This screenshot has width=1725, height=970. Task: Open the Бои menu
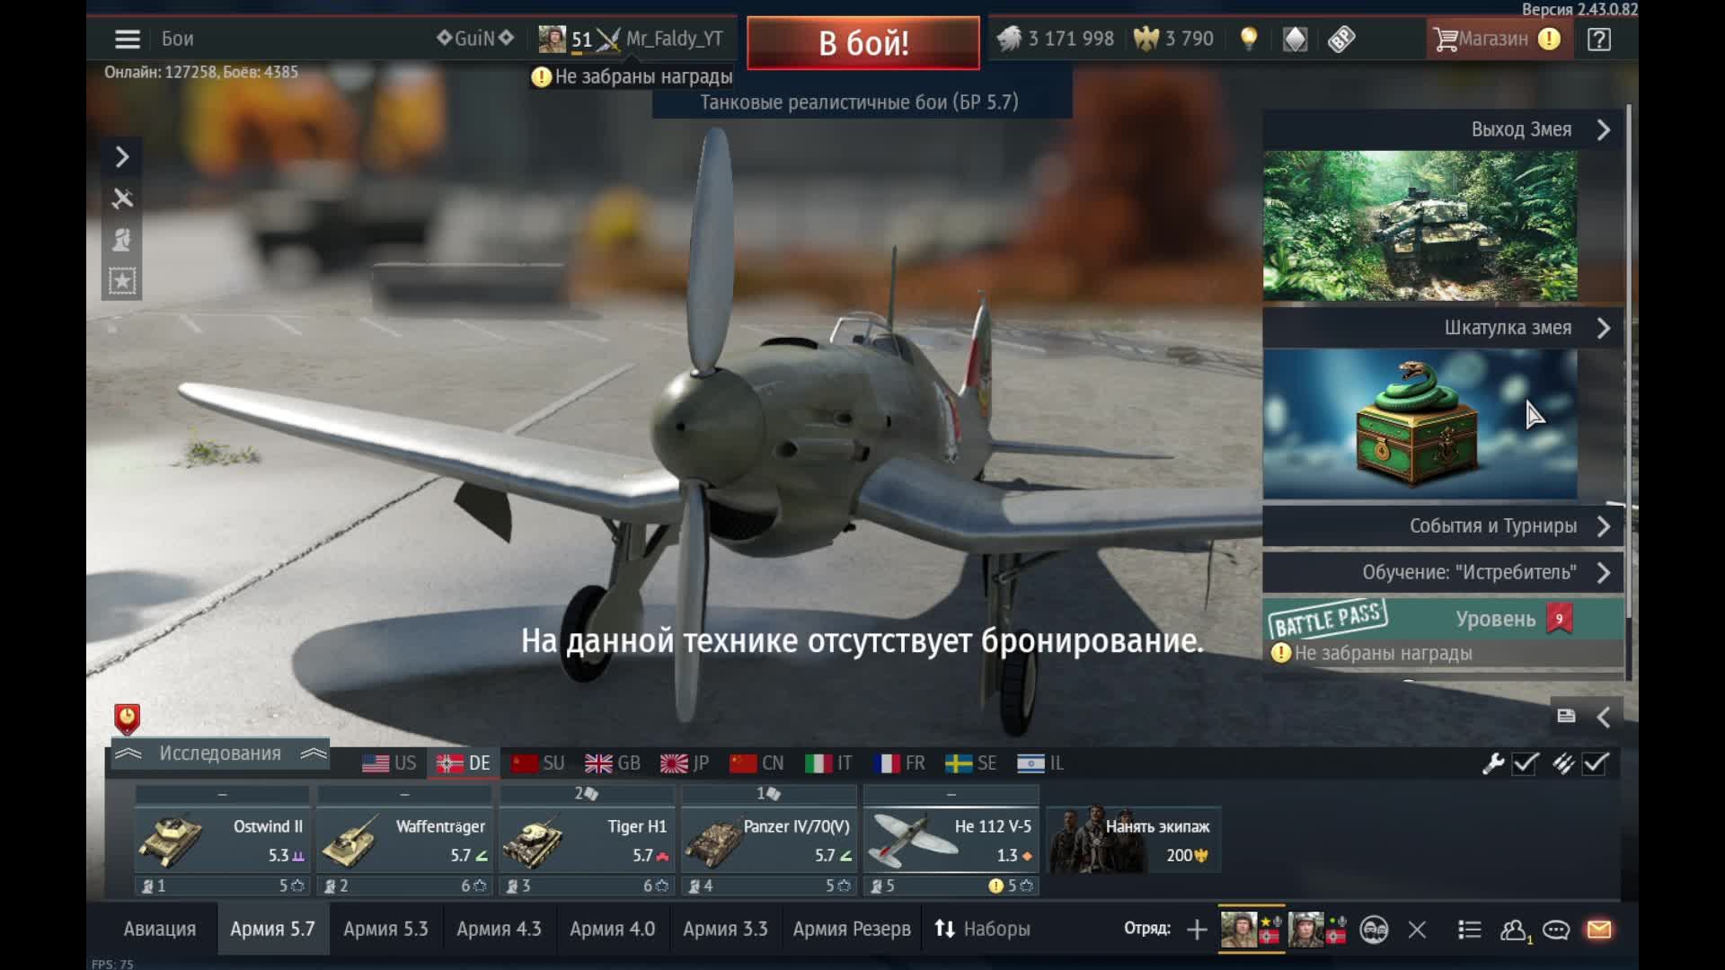pyautogui.click(x=177, y=39)
